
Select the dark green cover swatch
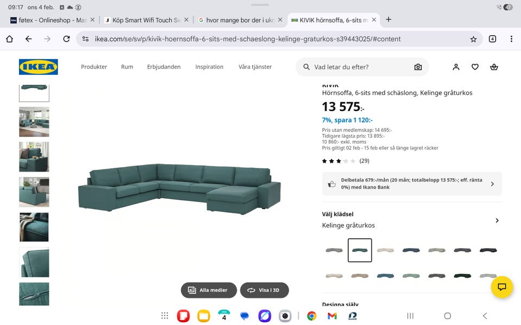point(462,276)
